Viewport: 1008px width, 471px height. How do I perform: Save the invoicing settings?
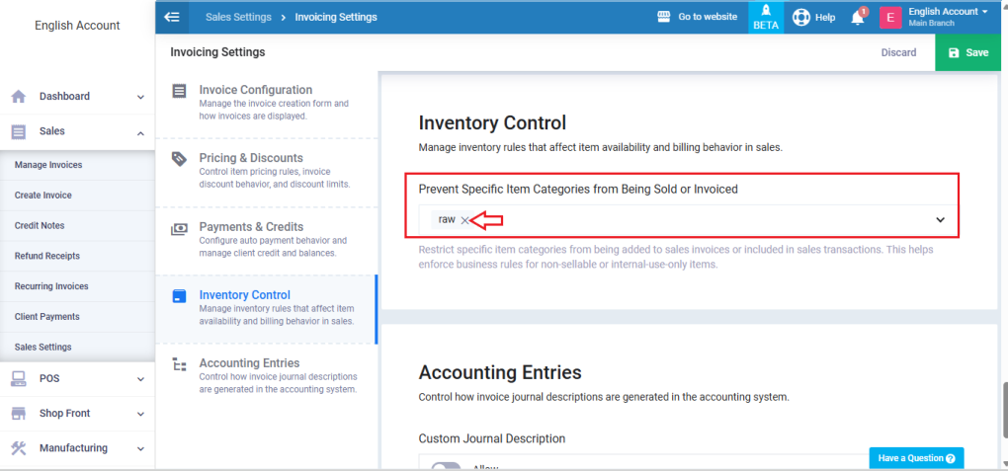[x=967, y=52]
